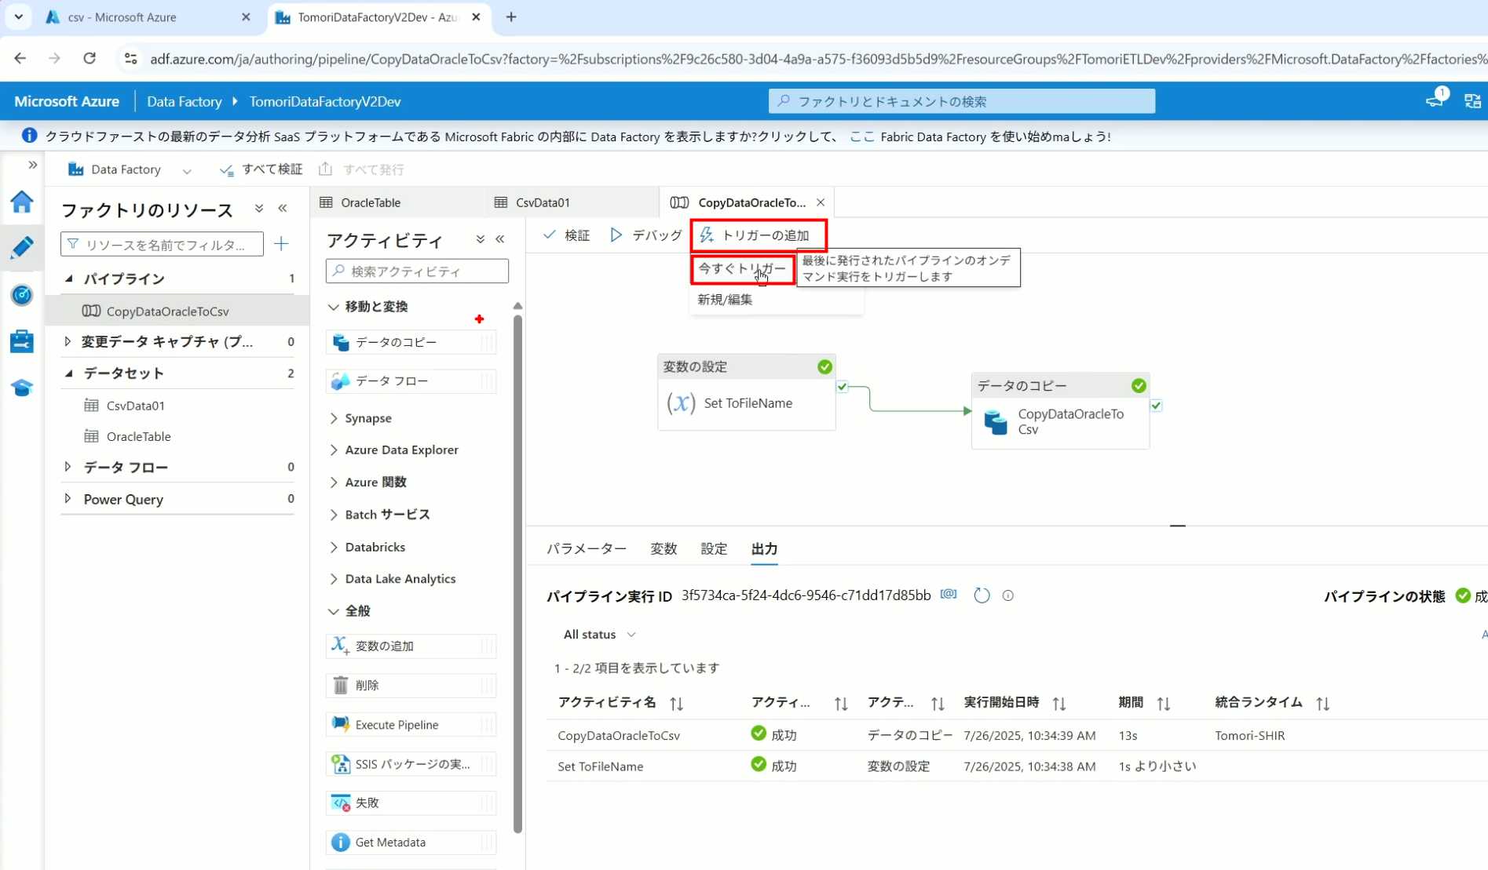Click the Debug play icon

[616, 235]
